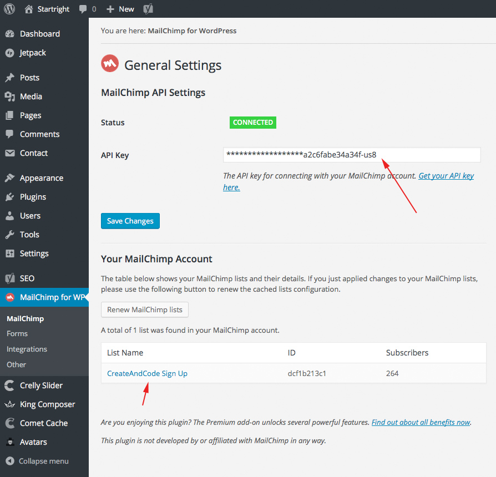Click the Collapse menu arrow icon
496x477 pixels.
[x=10, y=461]
